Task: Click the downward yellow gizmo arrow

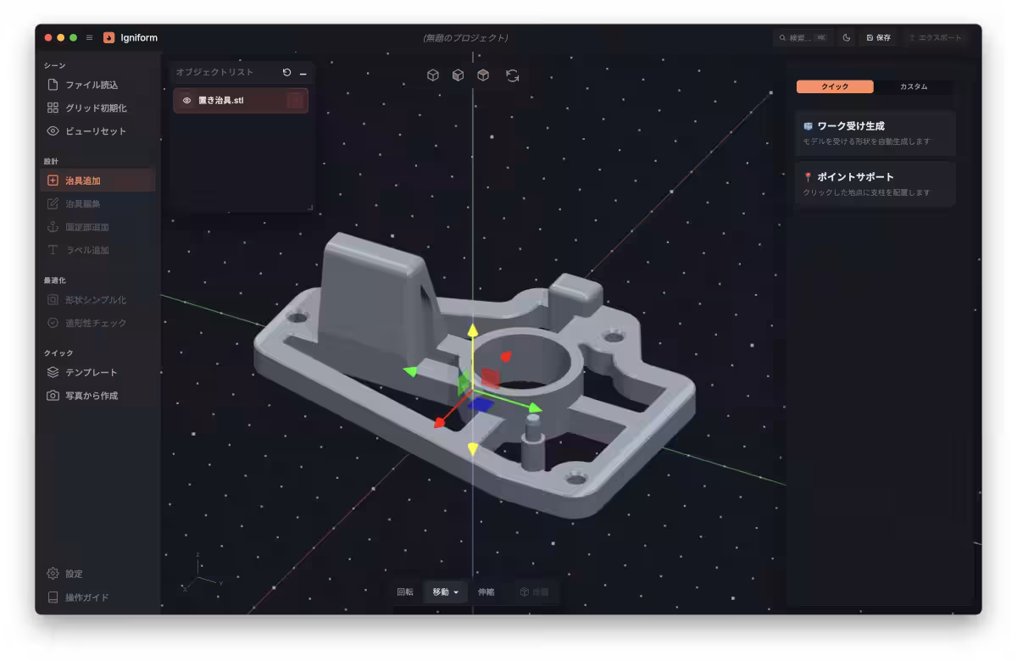Action: point(473,449)
